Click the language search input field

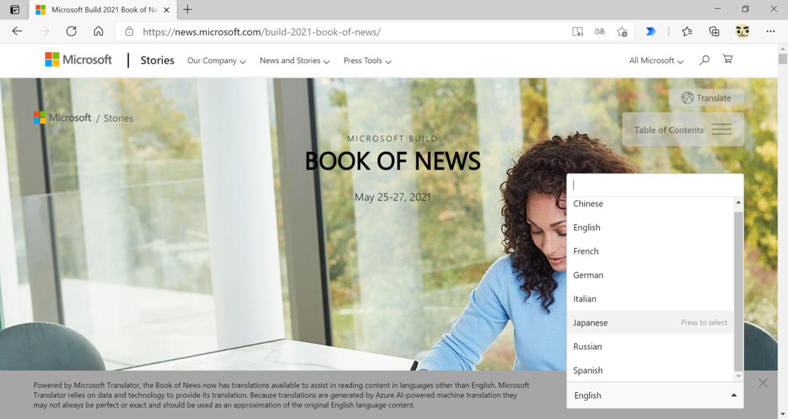655,185
